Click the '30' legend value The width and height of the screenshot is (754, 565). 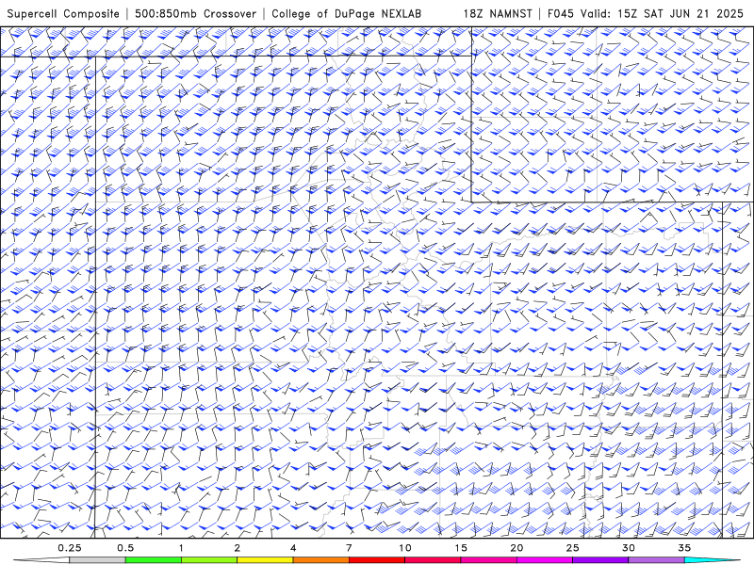pos(629,548)
